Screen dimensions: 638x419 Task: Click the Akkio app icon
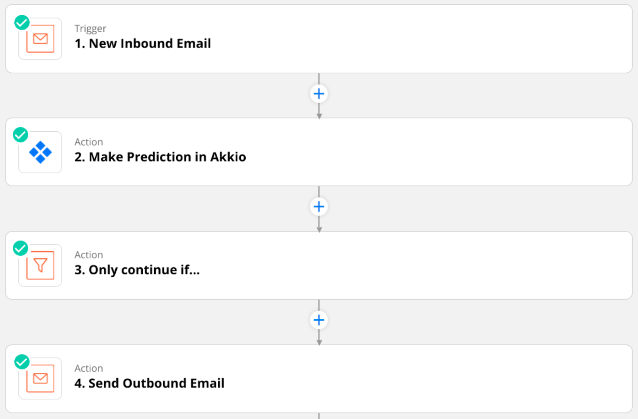pos(40,152)
